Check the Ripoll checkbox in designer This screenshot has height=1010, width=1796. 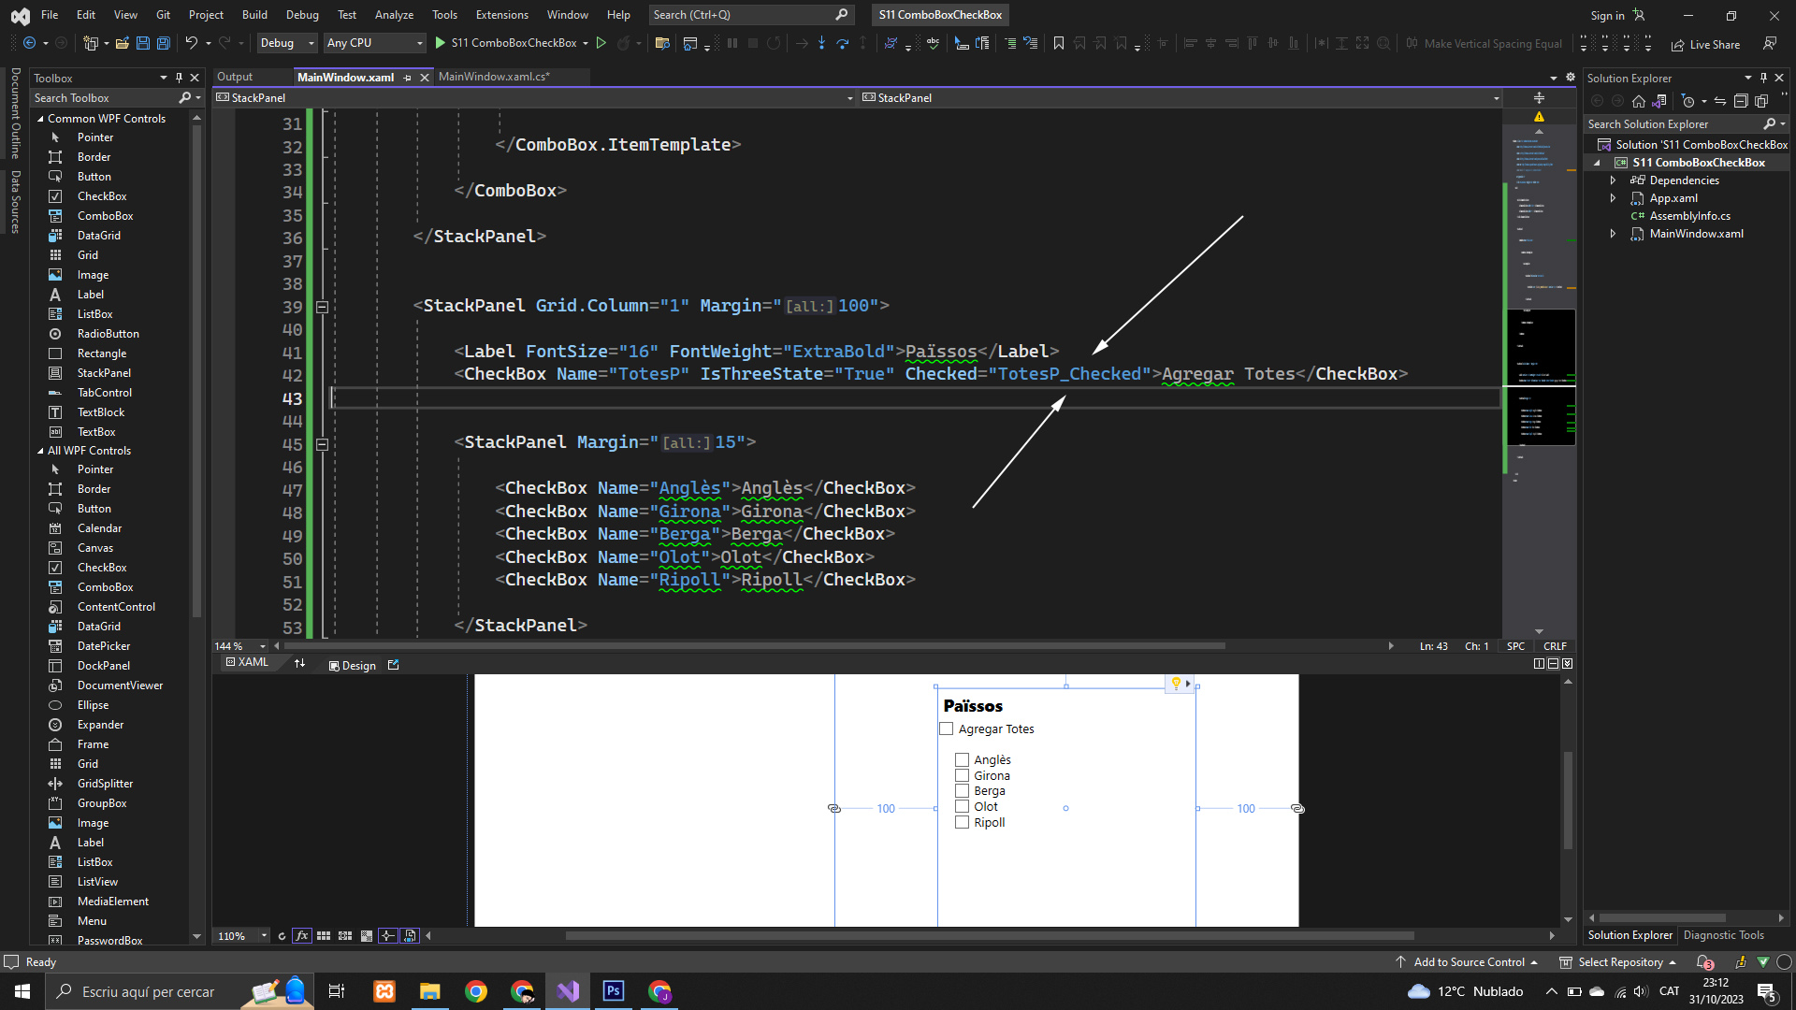962,823
